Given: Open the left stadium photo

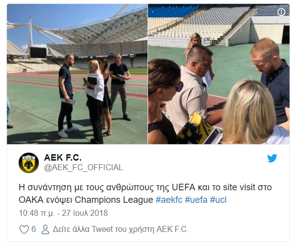Looking at the screenshot, I should tap(77, 74).
